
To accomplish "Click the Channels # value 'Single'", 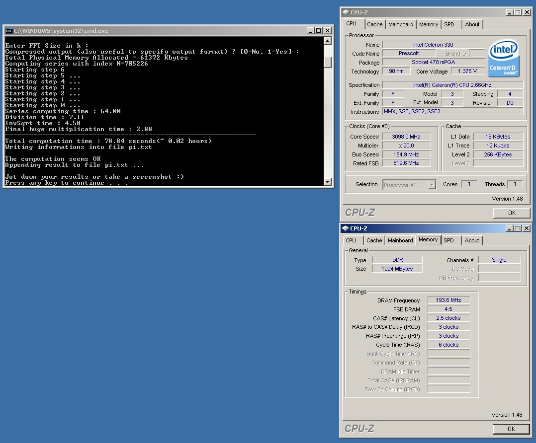I will pos(499,260).
